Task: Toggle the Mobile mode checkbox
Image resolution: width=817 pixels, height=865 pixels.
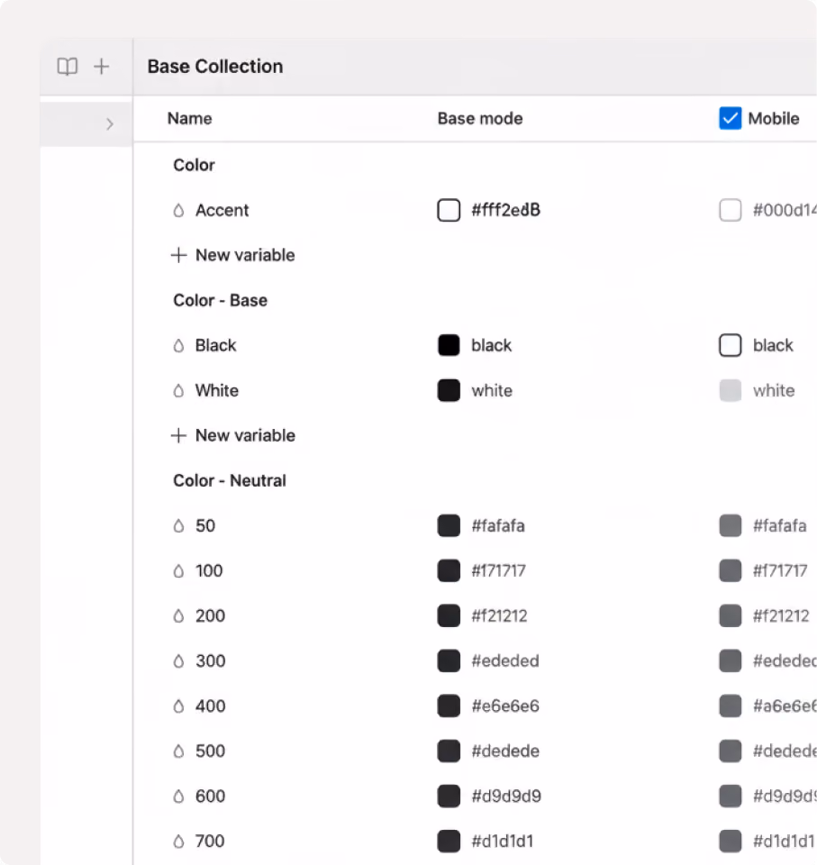Action: (730, 118)
